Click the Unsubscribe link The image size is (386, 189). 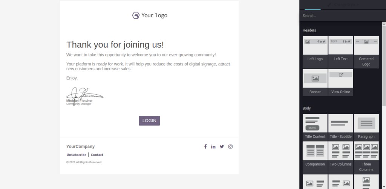tap(76, 155)
